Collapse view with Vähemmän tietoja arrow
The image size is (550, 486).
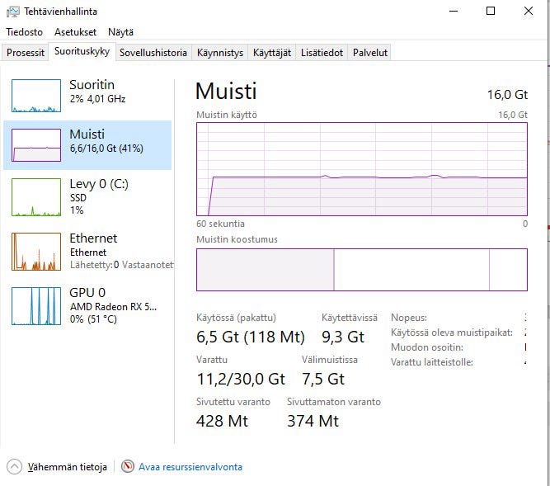tap(15, 467)
